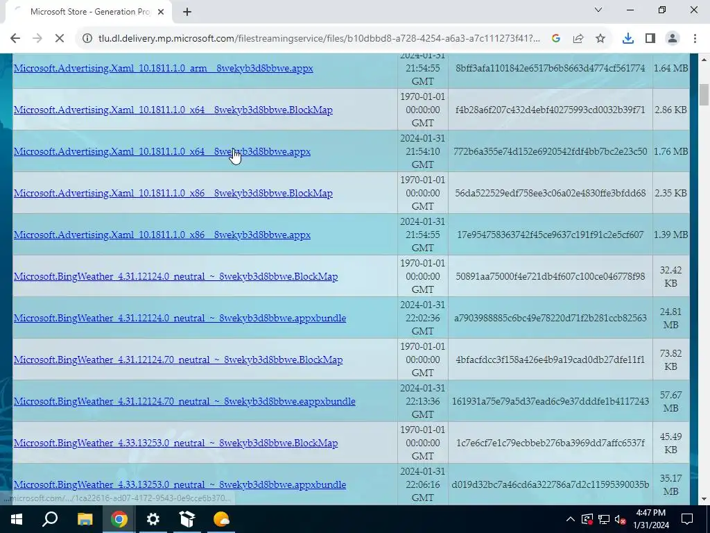Click the Google icon in address bar
This screenshot has width=710, height=533.
click(x=556, y=39)
